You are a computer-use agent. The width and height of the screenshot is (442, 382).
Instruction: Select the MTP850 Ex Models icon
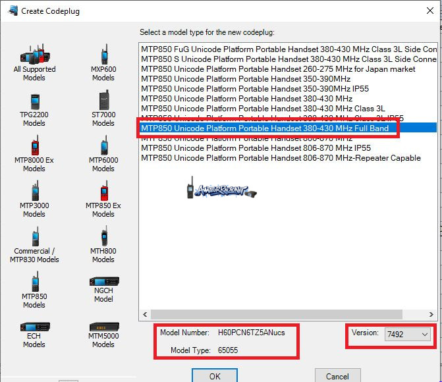coord(103,200)
